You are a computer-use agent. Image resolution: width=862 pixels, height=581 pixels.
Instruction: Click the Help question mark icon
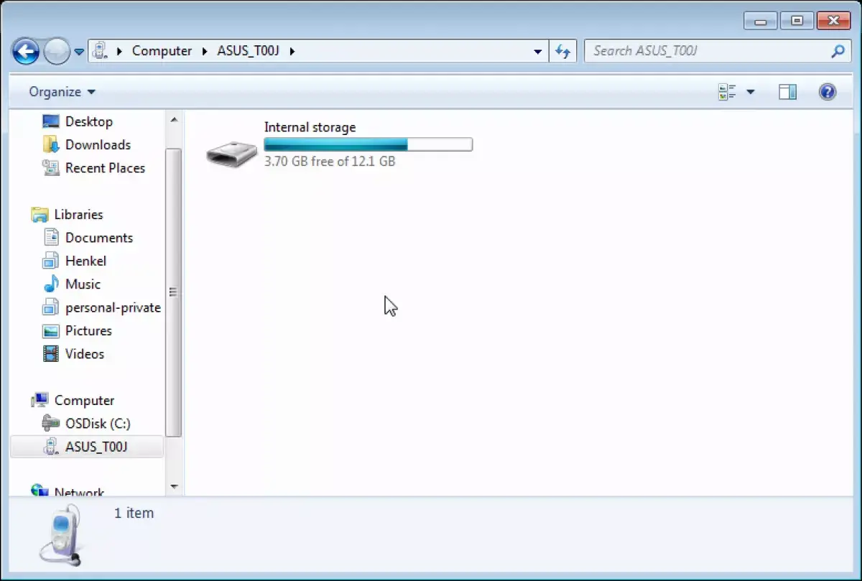(x=828, y=92)
